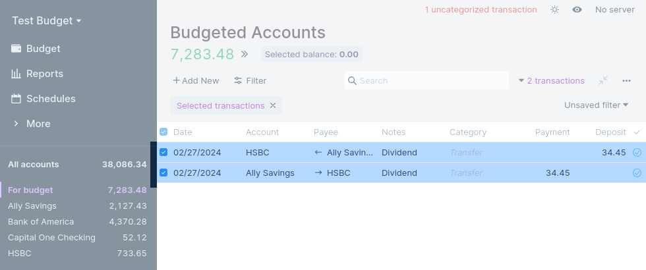Remove the Selected transactions filter chip

(x=273, y=105)
